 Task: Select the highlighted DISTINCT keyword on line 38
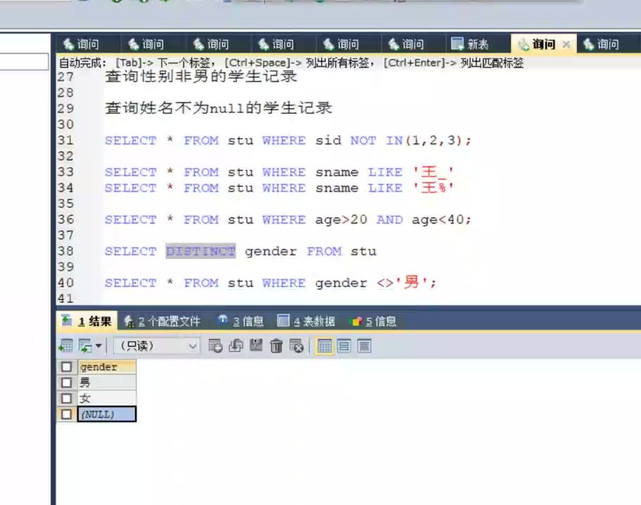(200, 251)
